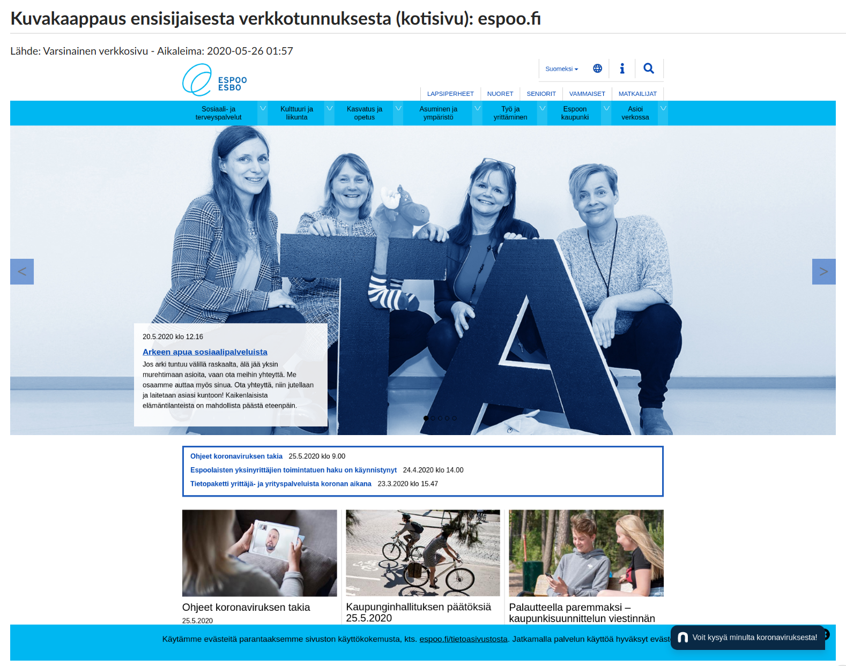This screenshot has width=846, height=666.
Task: Open Ohjeet koronaviruksen takia news link
Action: (236, 457)
